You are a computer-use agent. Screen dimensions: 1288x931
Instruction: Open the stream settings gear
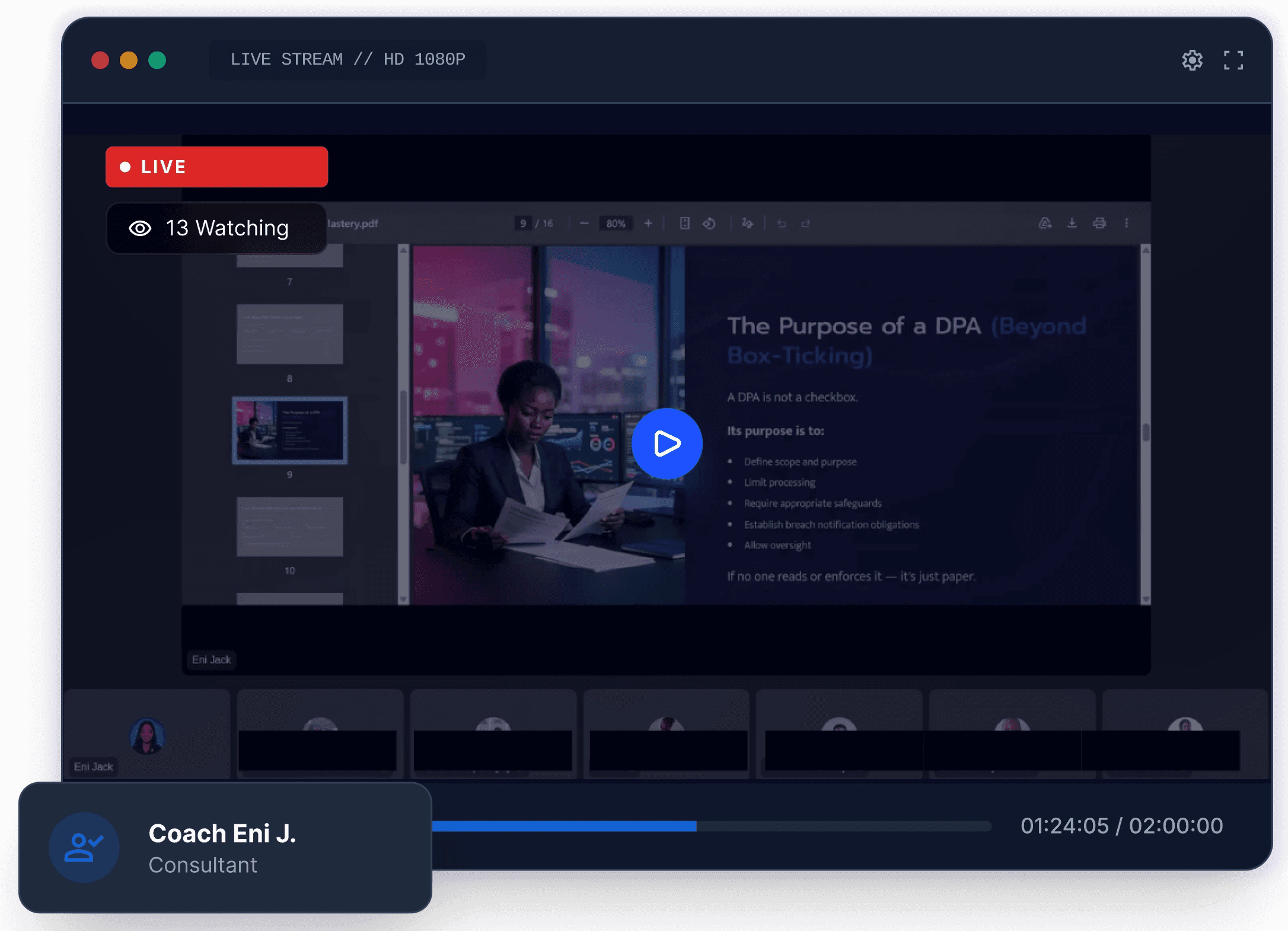(1192, 60)
